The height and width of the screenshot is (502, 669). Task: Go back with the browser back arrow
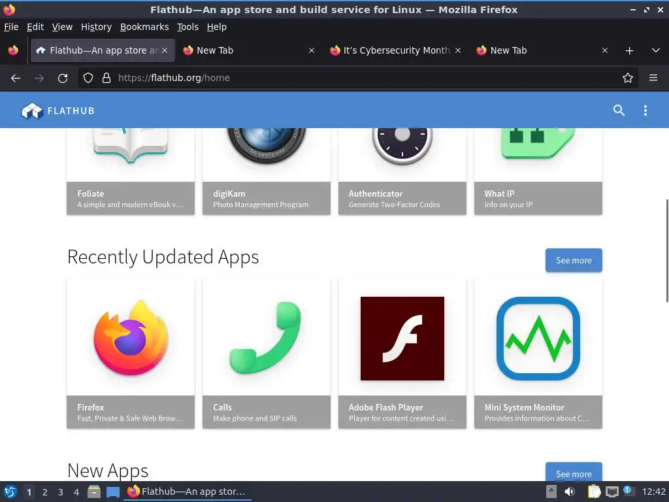(16, 78)
